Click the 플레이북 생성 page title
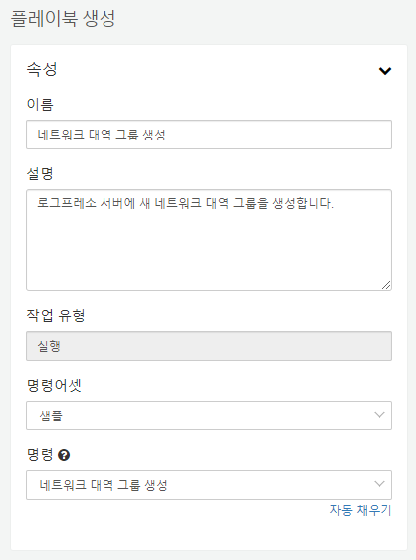Viewport: 416px width, 560px height. click(63, 18)
